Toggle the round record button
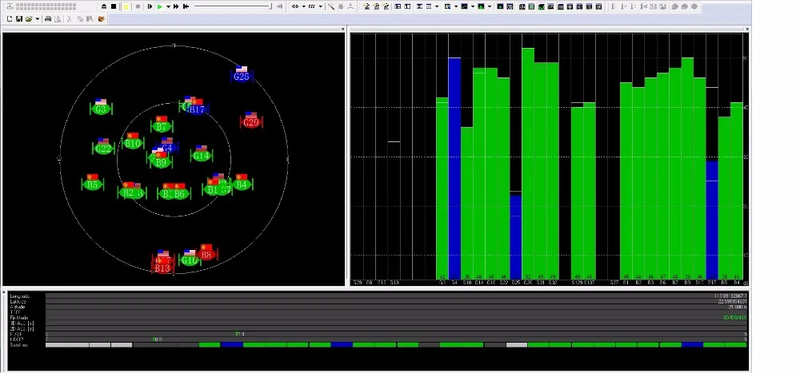Image resolution: width=800 pixels, height=373 pixels. (x=138, y=6)
